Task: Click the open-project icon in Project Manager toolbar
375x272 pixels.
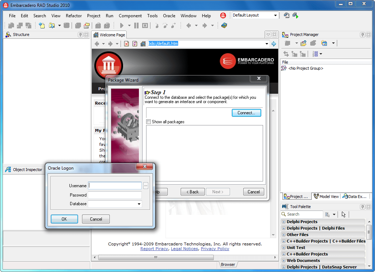Action: point(303,43)
